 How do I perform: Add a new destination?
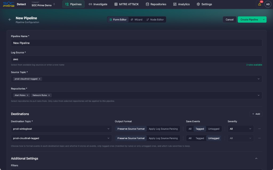point(256,114)
